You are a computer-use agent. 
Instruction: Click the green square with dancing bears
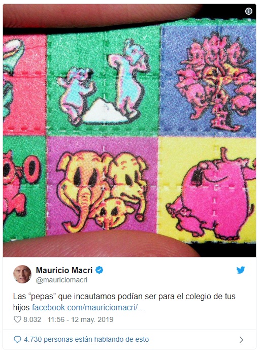(x=104, y=82)
